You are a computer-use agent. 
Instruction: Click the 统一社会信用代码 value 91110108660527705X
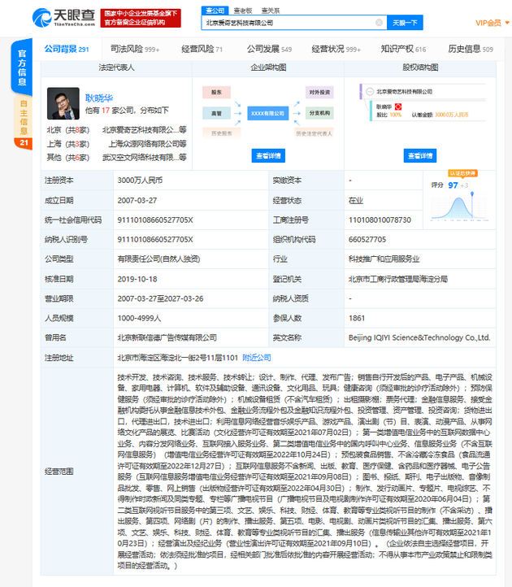pyautogui.click(x=155, y=220)
